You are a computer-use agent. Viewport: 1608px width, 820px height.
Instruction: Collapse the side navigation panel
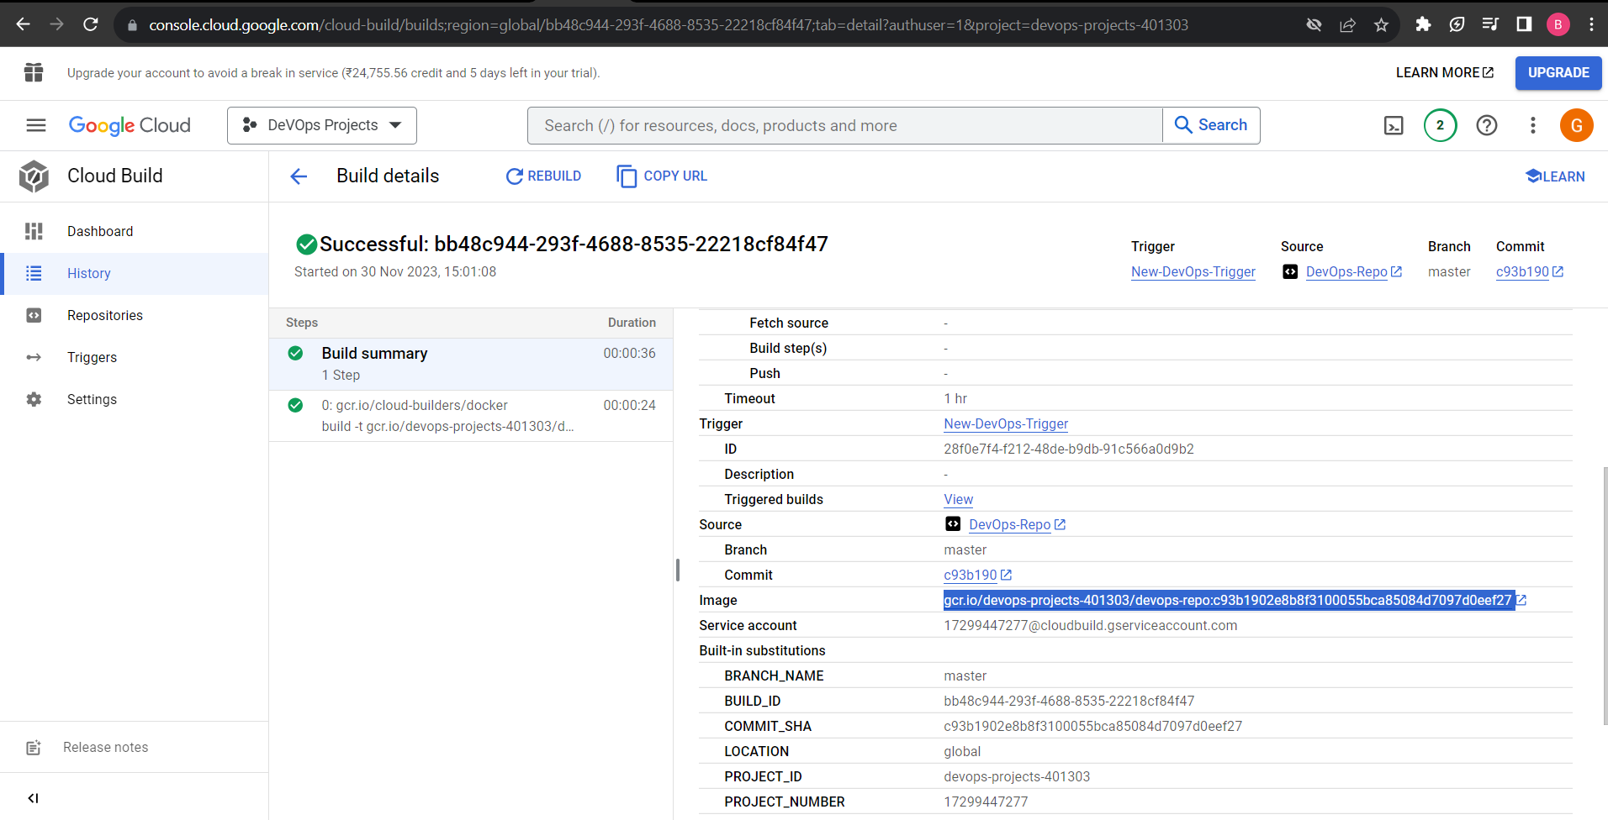(x=34, y=798)
